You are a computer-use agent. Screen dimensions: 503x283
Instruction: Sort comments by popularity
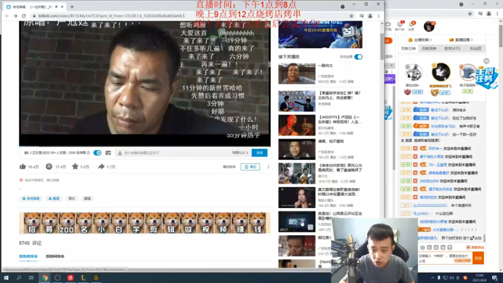click(28, 257)
